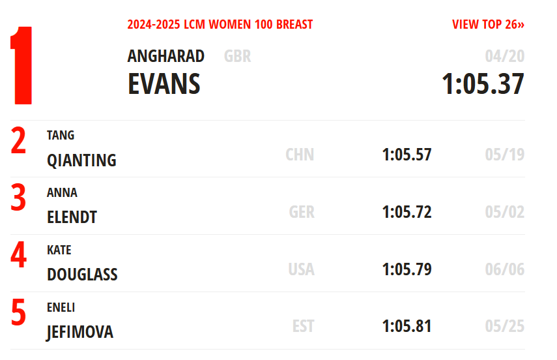Viewport: 557px width, 360px height.
Task: Click Douglass's time 1:05.79
Action: point(407,269)
